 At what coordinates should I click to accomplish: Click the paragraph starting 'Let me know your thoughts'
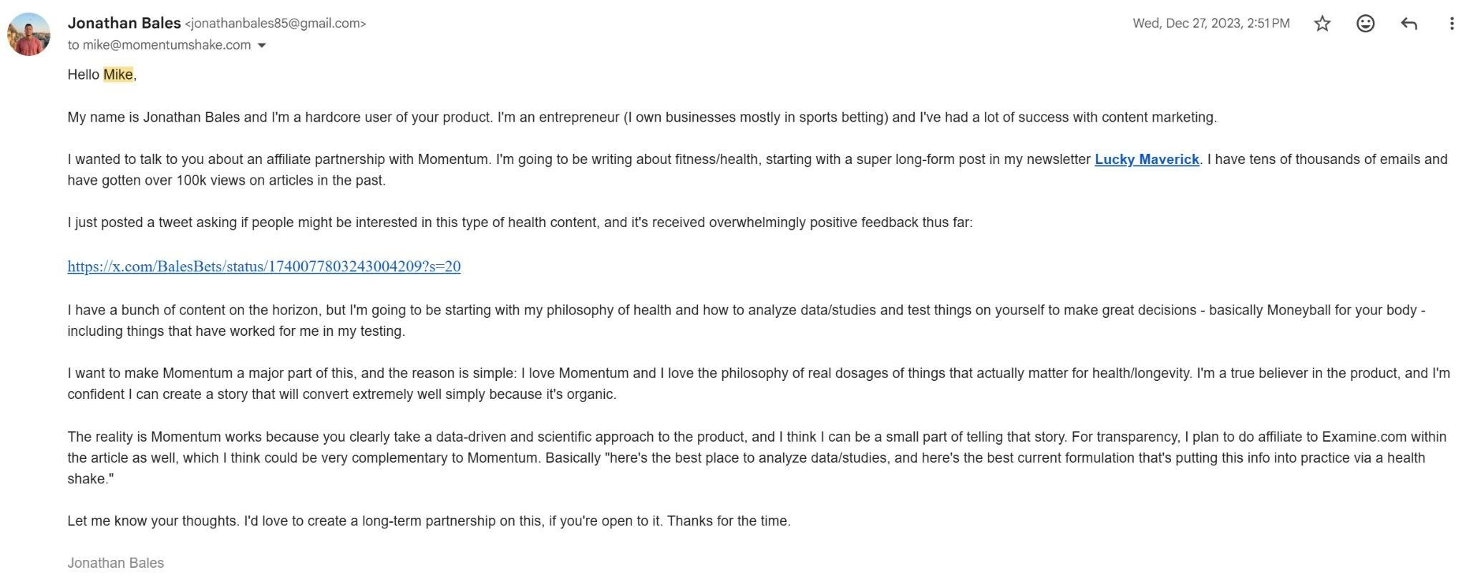pyautogui.click(x=429, y=521)
